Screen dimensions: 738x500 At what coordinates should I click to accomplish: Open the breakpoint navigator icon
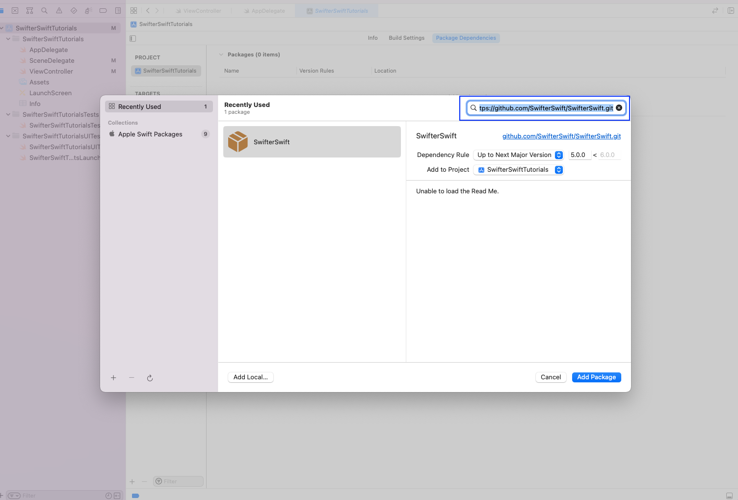104,10
